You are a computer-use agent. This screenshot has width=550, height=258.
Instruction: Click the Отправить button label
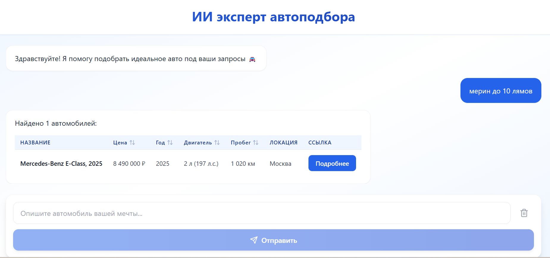(x=279, y=241)
